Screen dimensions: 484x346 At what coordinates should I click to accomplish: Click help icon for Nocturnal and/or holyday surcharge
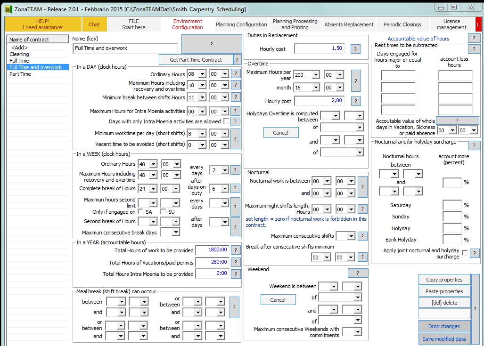474,145
